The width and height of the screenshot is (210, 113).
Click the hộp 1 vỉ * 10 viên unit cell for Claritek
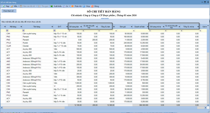tap(60, 46)
